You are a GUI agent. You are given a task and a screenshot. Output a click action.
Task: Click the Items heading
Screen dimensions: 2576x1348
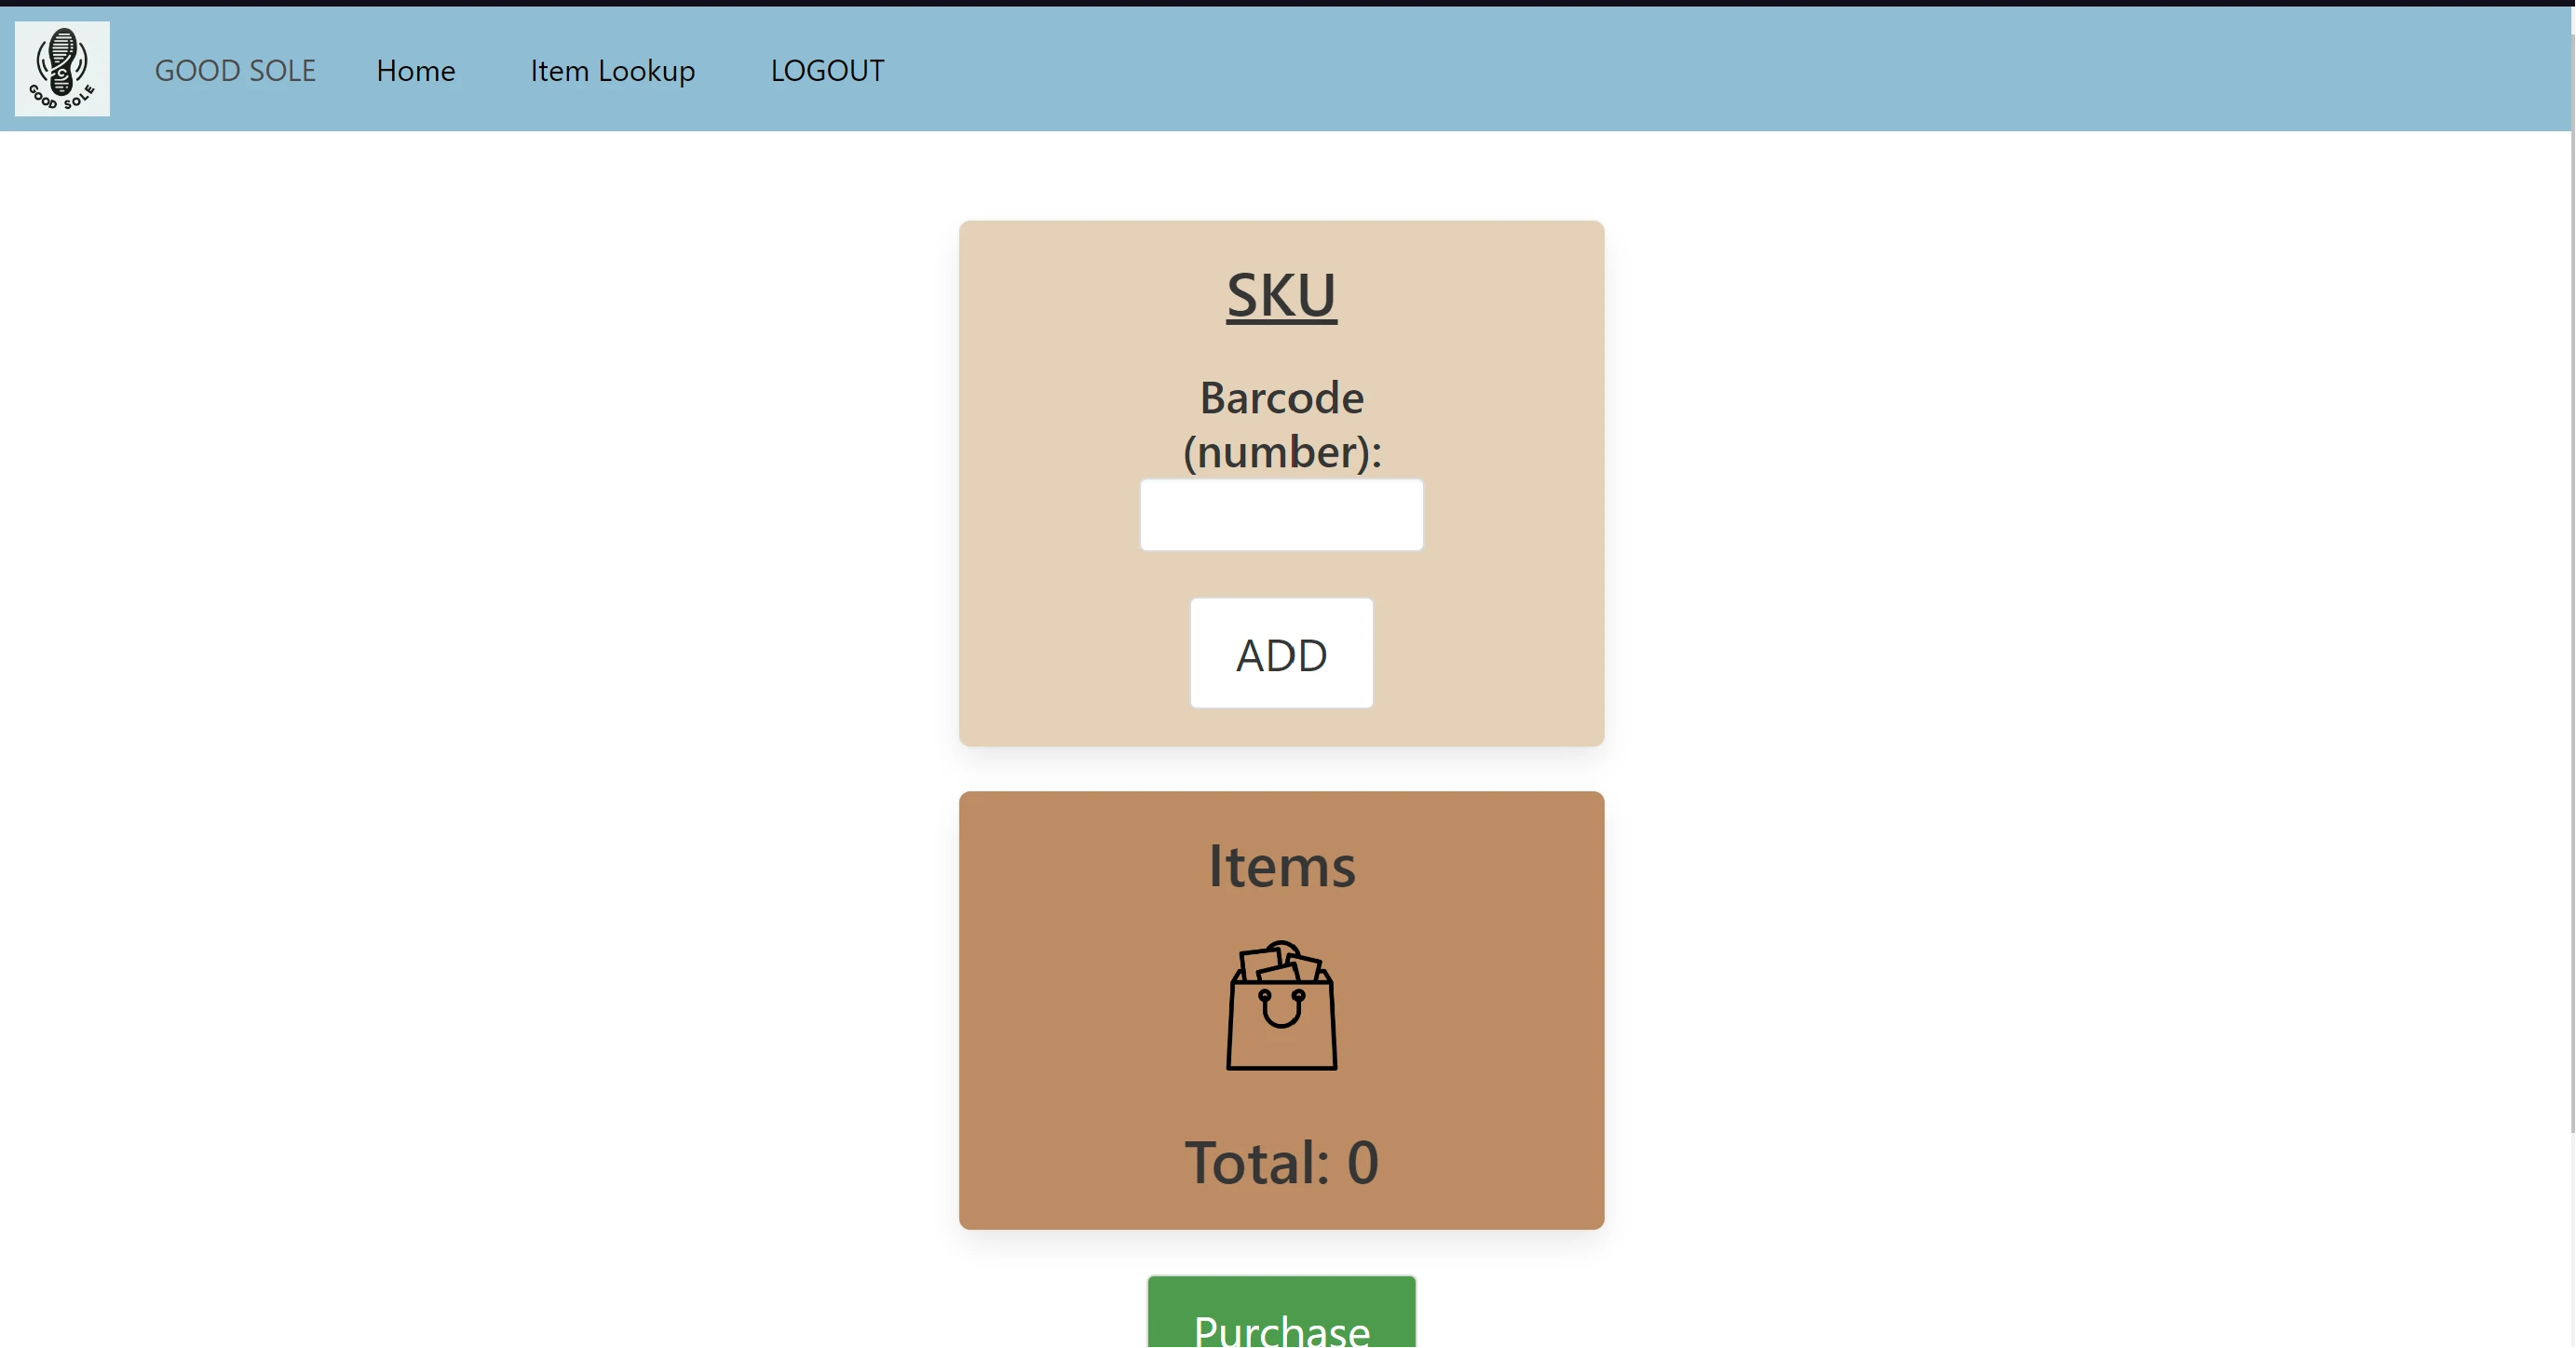click(1281, 866)
